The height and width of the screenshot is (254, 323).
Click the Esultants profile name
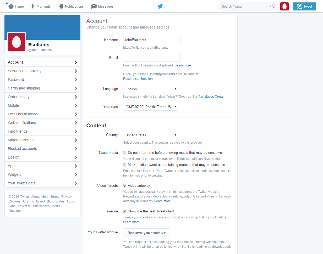coord(39,45)
